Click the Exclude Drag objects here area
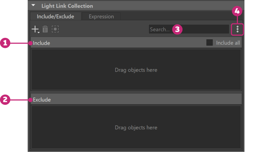268x152 pixels. coord(136,128)
